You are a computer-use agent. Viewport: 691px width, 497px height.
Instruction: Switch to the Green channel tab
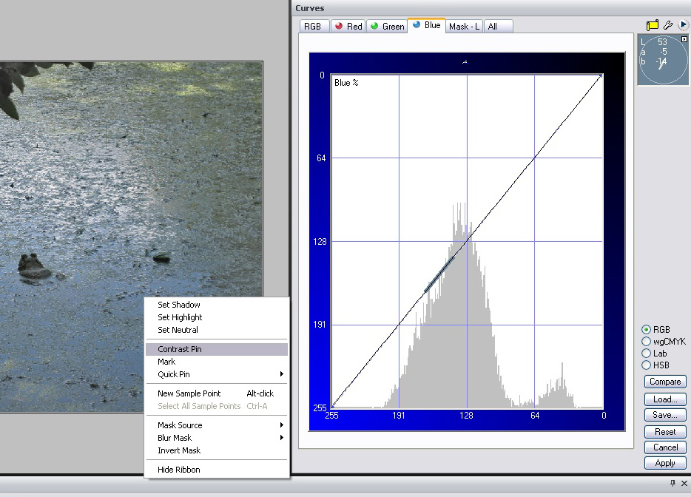388,27
